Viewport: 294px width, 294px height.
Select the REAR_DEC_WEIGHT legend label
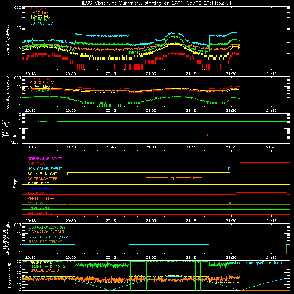click(x=45, y=242)
